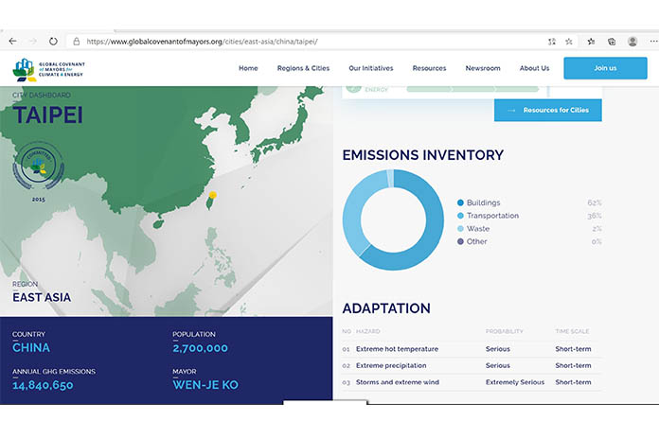Navigate to About Us in the navbar

pyautogui.click(x=534, y=68)
